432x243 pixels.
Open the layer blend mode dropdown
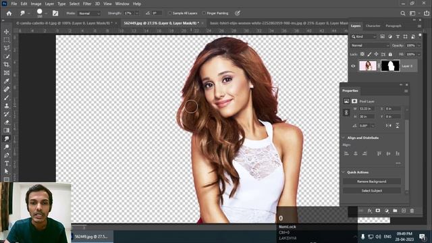tap(370, 45)
